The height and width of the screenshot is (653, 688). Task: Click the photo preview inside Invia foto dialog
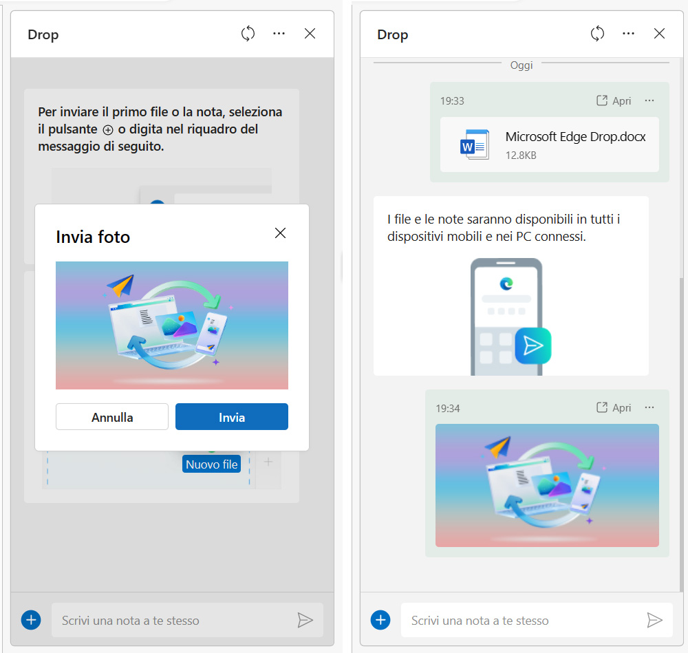(172, 325)
